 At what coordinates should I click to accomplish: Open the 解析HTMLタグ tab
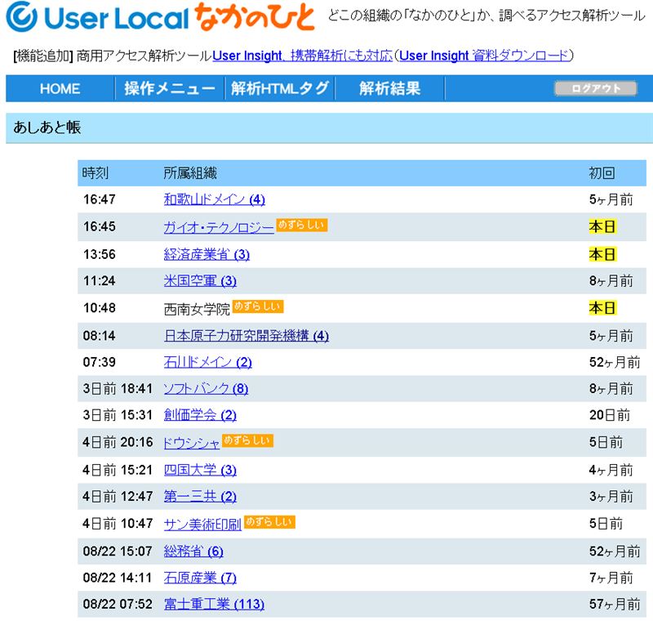coord(280,89)
